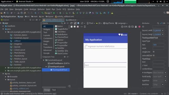The height and width of the screenshot is (95, 169).
Task: Zoom out with minus icon near 33%
Action: click(122, 27)
